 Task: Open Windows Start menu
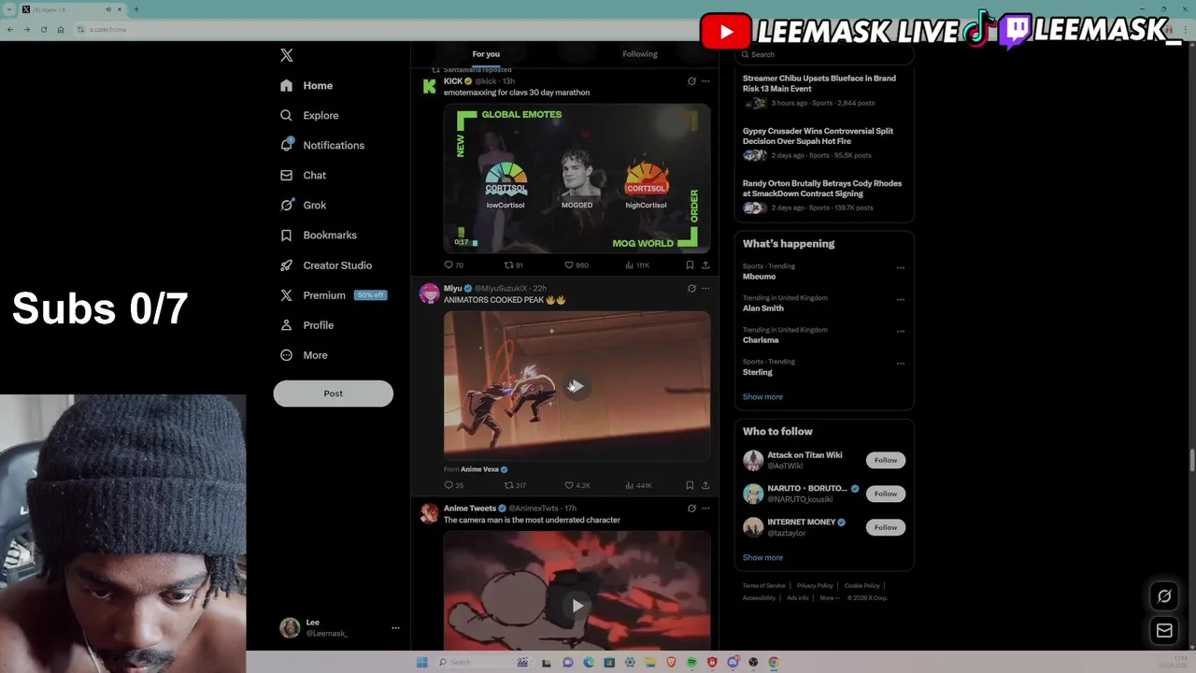[422, 663]
